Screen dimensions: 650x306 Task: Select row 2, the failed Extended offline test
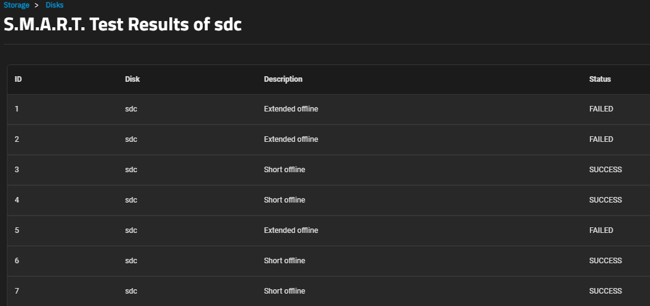(328, 139)
